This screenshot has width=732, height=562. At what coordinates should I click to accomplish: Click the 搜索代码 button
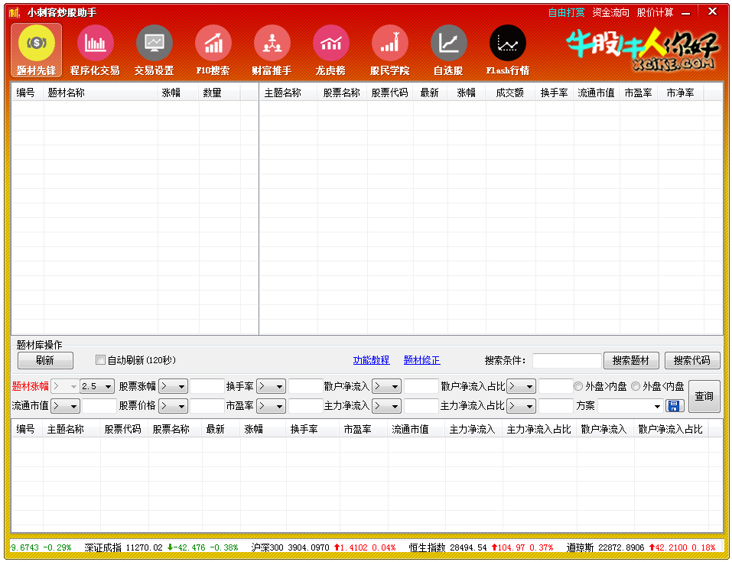coord(692,360)
